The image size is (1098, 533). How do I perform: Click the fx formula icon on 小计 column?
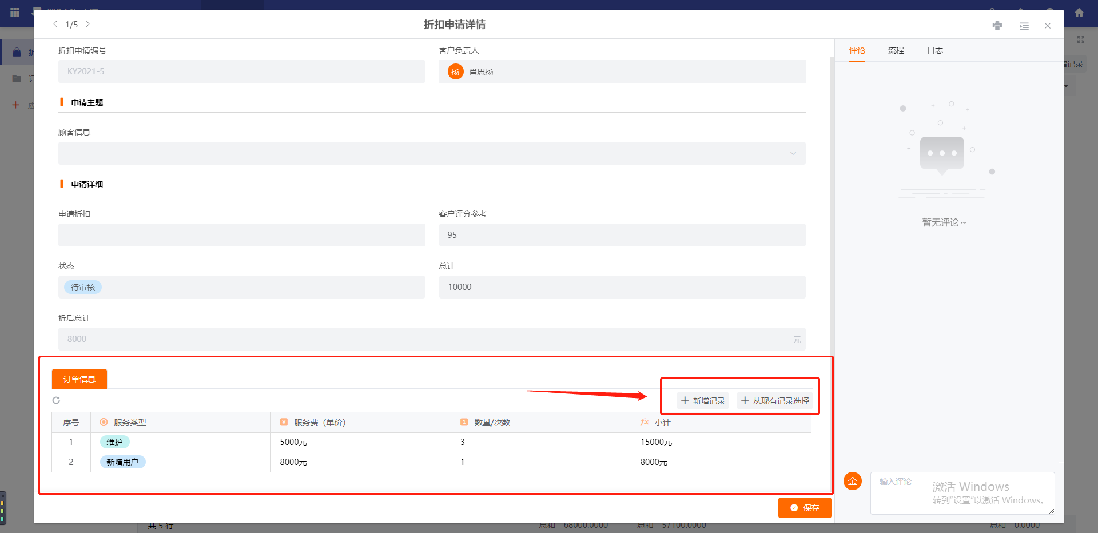644,422
